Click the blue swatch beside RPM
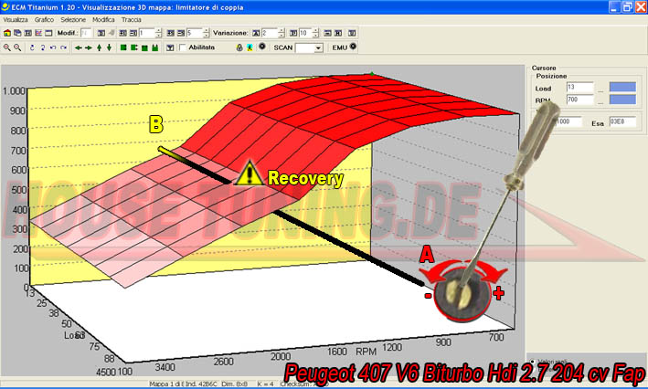648x389 pixels. (621, 101)
